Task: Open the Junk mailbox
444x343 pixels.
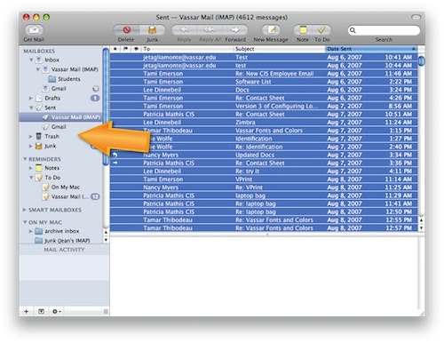Action: click(50, 146)
